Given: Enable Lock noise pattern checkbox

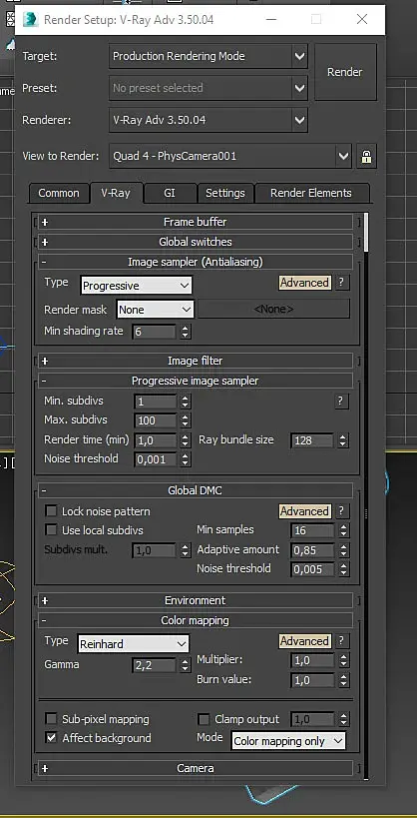Looking at the screenshot, I should click(51, 511).
